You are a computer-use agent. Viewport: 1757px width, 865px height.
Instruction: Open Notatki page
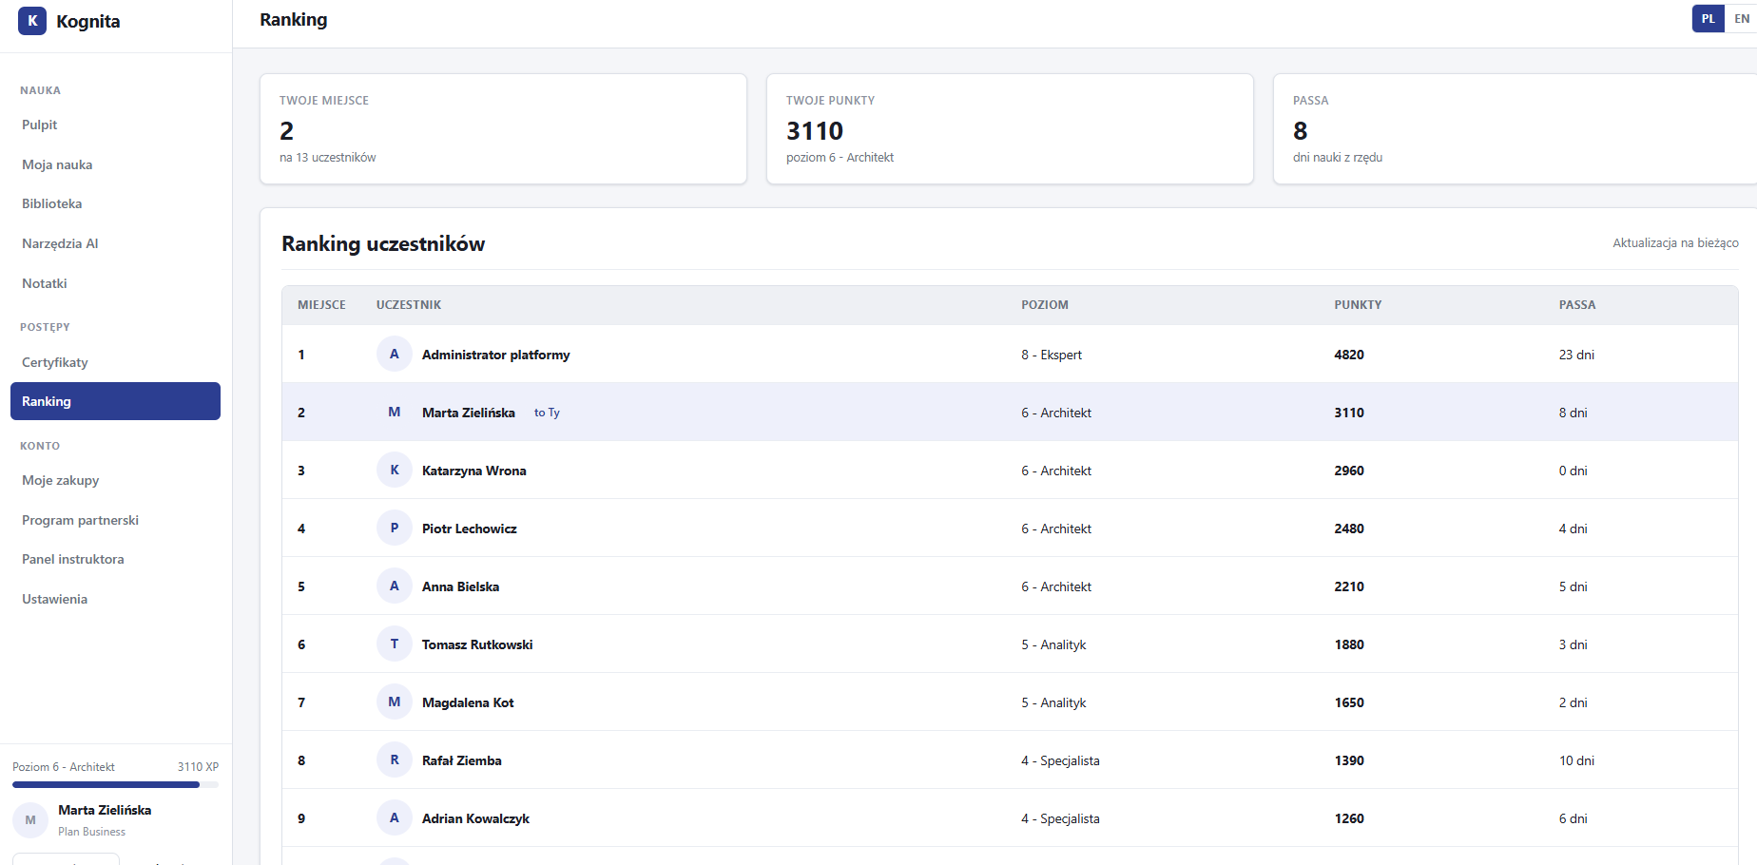tap(115, 283)
